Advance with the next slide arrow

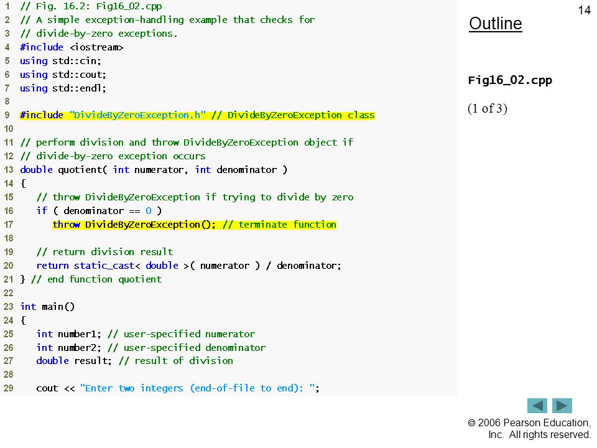562,406
